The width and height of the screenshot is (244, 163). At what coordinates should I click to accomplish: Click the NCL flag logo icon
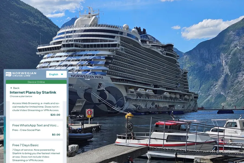tap(9, 74)
